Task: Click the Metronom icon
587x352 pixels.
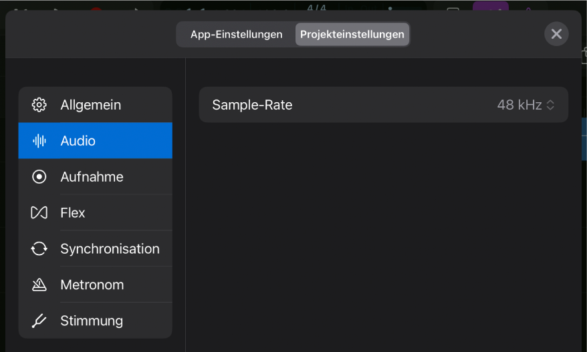Action: point(39,285)
